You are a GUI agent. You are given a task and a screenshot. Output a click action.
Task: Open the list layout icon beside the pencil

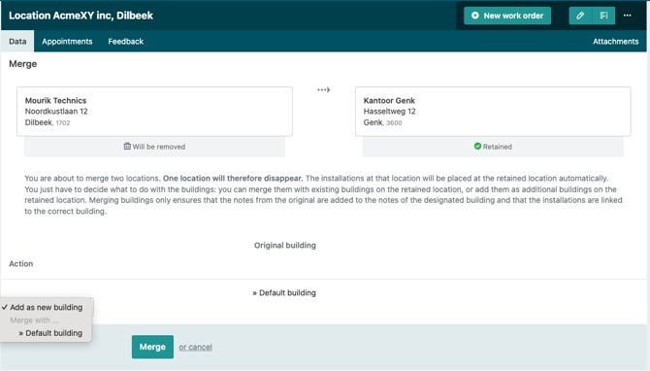(x=603, y=16)
